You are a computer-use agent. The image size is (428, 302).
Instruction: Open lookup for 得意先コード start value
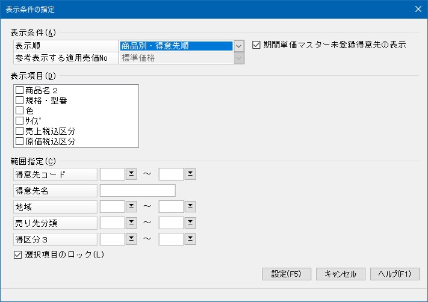tap(131, 174)
